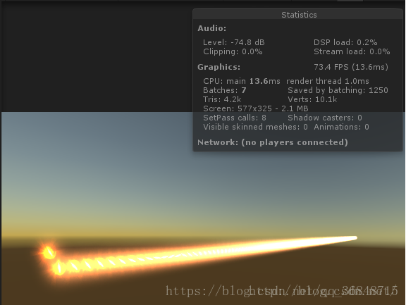The height and width of the screenshot is (305, 406).
Task: Click the Screen 577x325 resolution line
Action: point(256,108)
